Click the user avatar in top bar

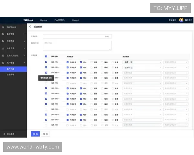(x=181, y=20)
